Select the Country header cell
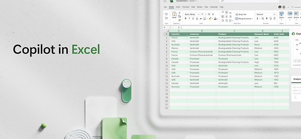This screenshot has width=301, height=139. (179, 34)
